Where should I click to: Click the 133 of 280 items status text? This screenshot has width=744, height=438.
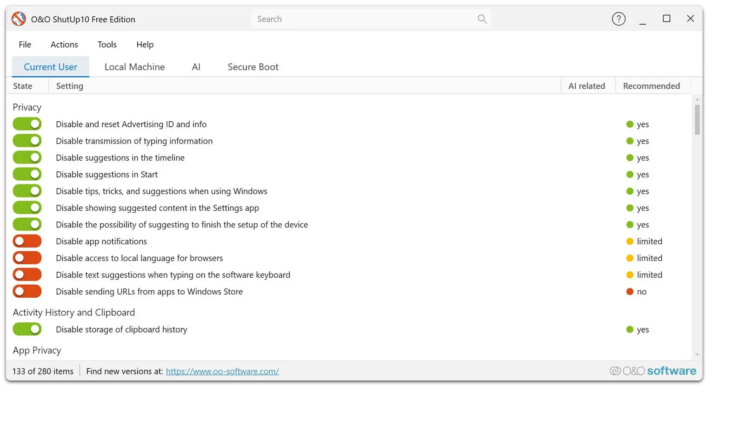43,371
